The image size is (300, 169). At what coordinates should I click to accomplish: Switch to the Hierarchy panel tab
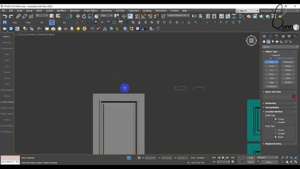[x=277, y=36]
